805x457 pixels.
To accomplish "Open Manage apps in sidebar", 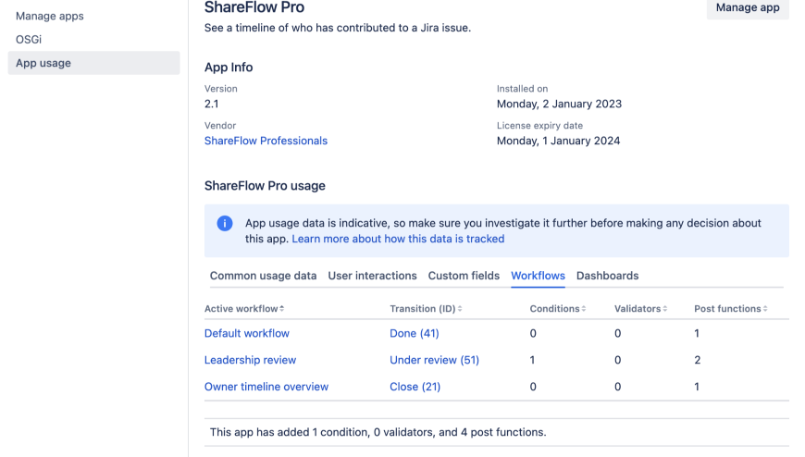I will click(x=50, y=16).
